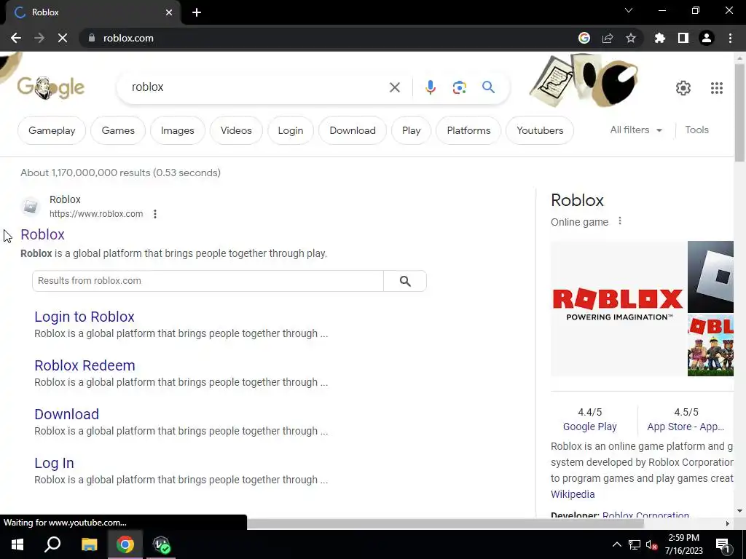Stop loading the page
The image size is (746, 559).
tap(63, 38)
